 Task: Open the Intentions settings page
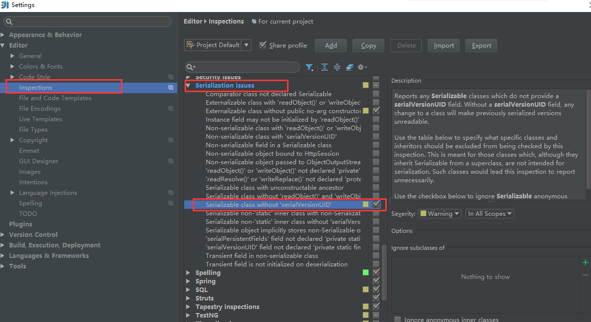[33, 182]
